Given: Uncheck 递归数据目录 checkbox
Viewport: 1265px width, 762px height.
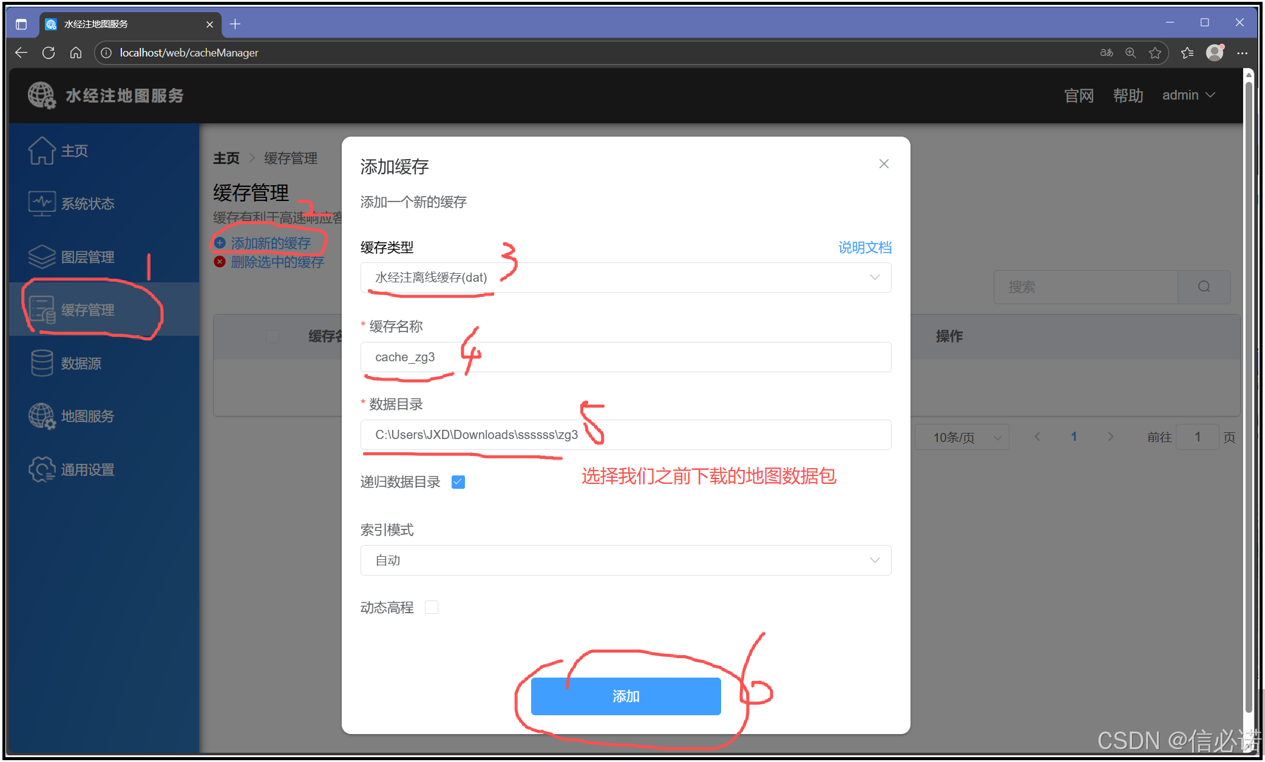Looking at the screenshot, I should [x=458, y=481].
